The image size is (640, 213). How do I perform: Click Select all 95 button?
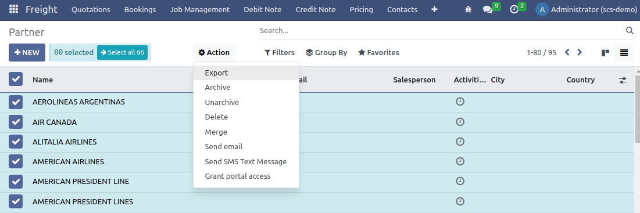tap(123, 53)
